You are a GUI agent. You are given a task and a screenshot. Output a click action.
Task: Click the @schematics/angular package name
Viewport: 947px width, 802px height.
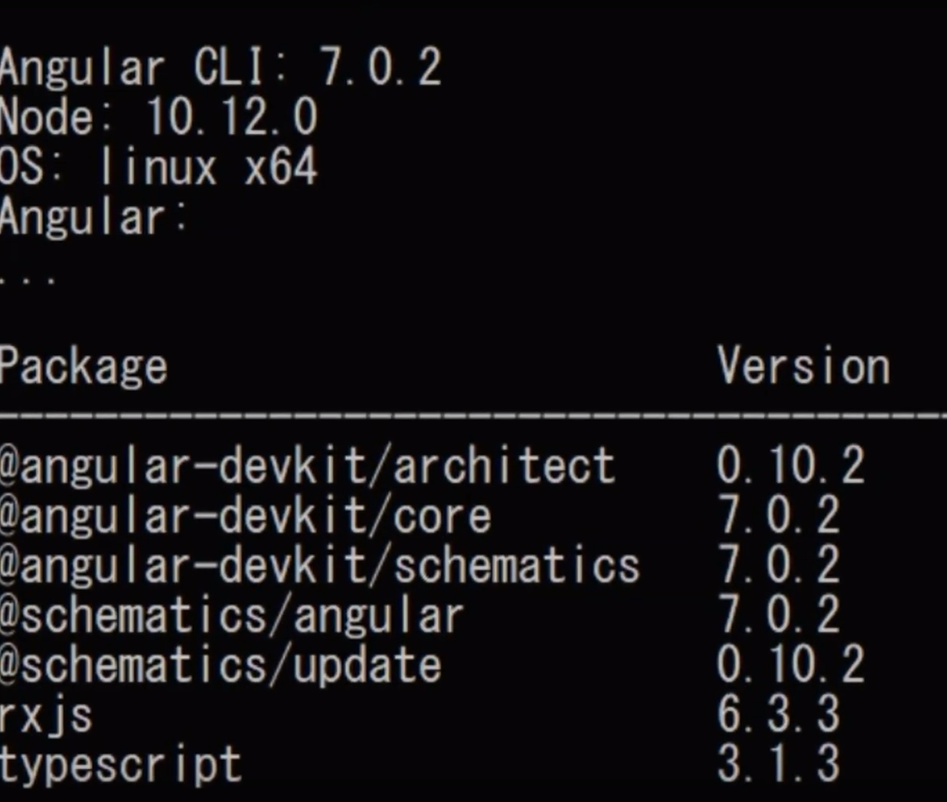tap(232, 615)
